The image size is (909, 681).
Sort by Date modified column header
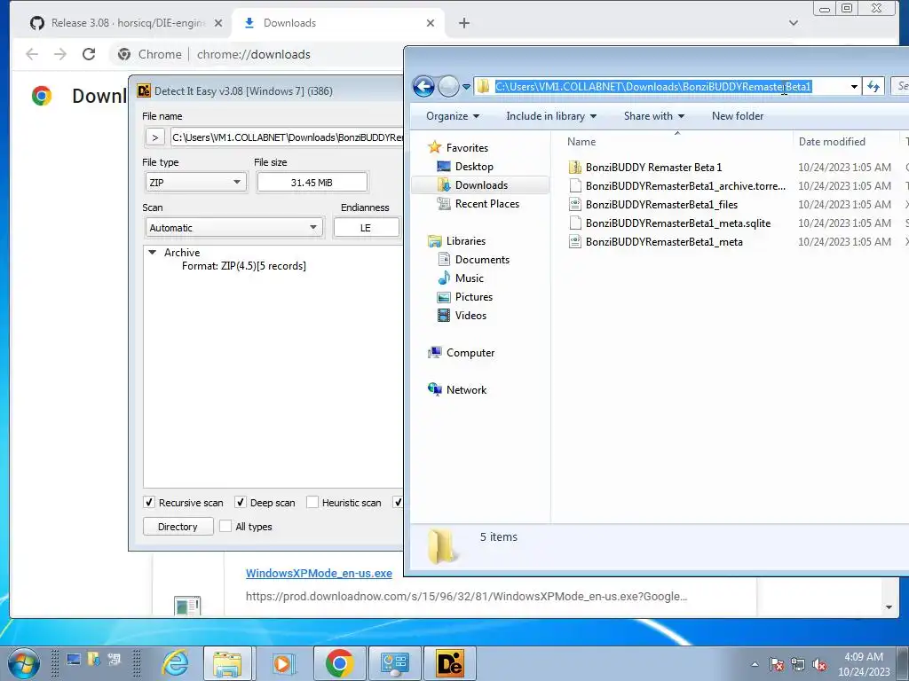[832, 141]
